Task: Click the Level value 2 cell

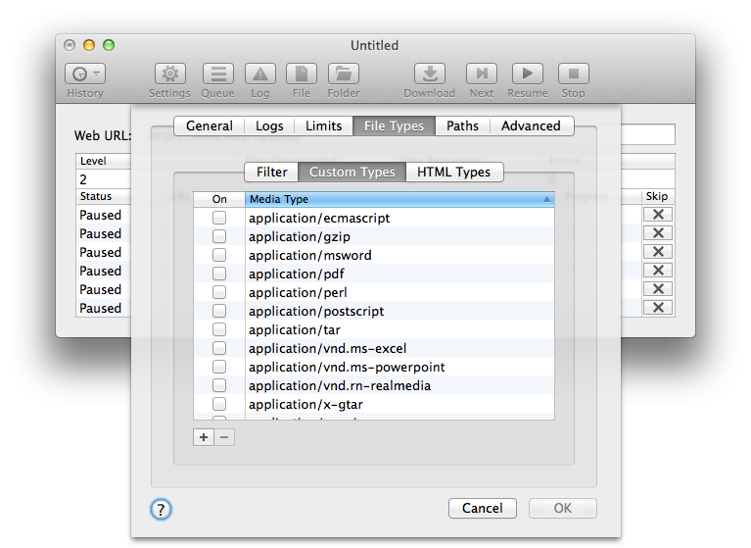Action: pyautogui.click(x=103, y=179)
